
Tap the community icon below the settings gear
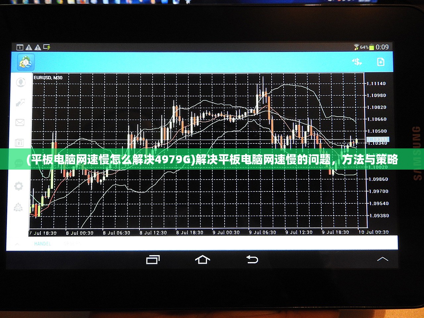point(18,208)
